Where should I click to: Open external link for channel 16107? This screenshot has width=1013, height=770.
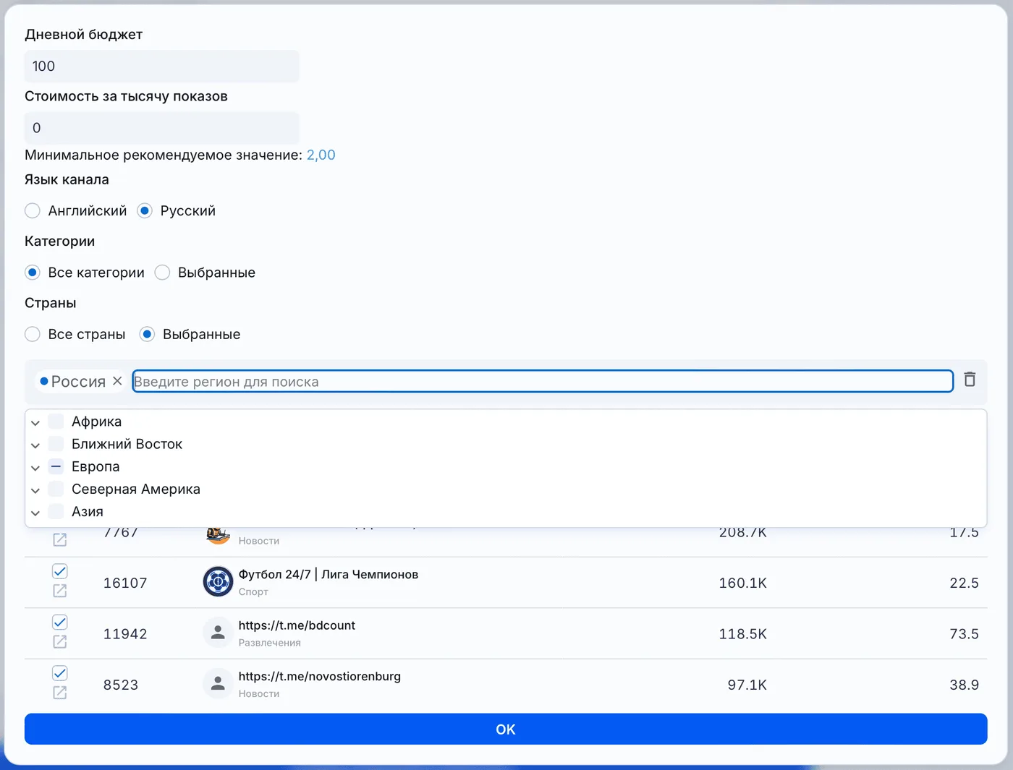[60, 591]
